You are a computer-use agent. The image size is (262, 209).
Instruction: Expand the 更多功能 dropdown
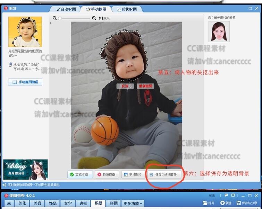point(133,203)
